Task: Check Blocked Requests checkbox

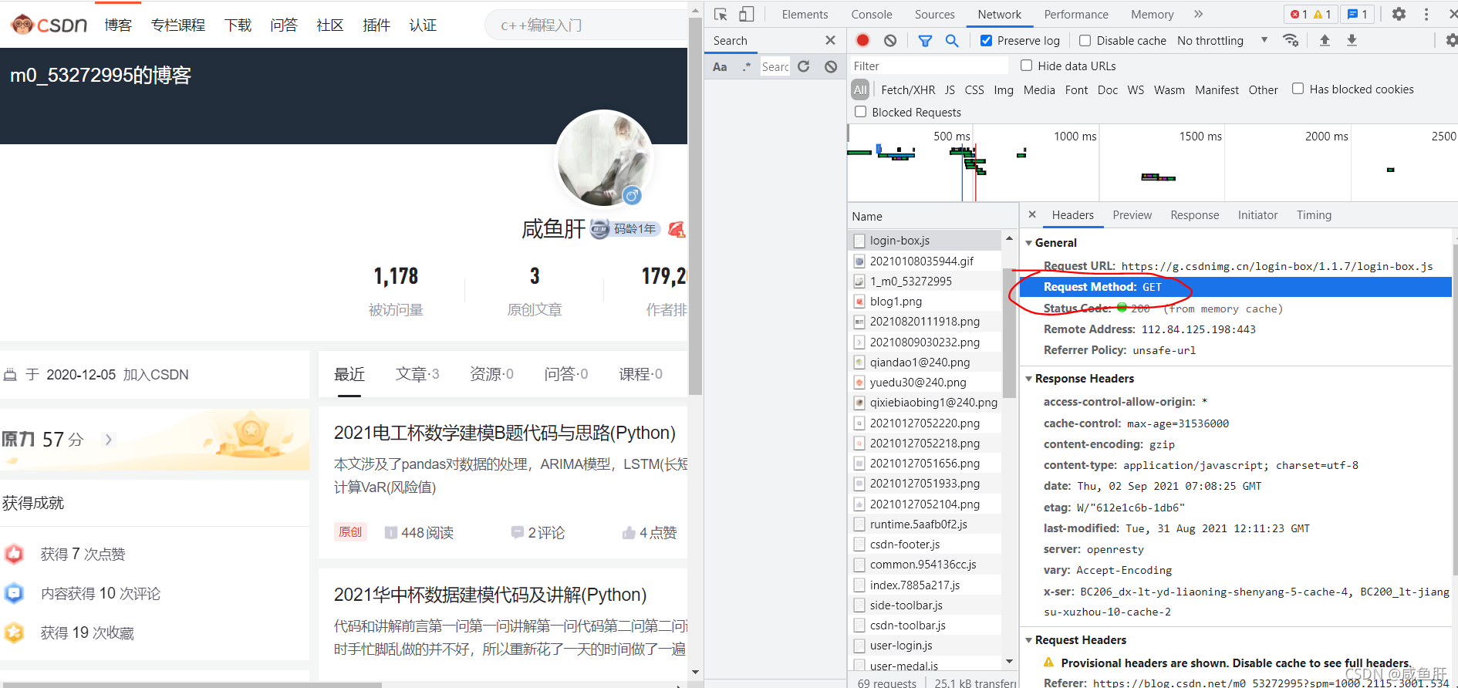Action: 860,112
